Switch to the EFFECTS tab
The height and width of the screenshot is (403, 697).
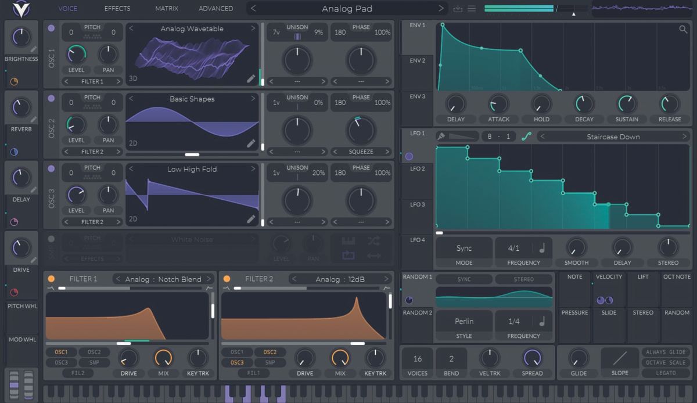point(117,8)
